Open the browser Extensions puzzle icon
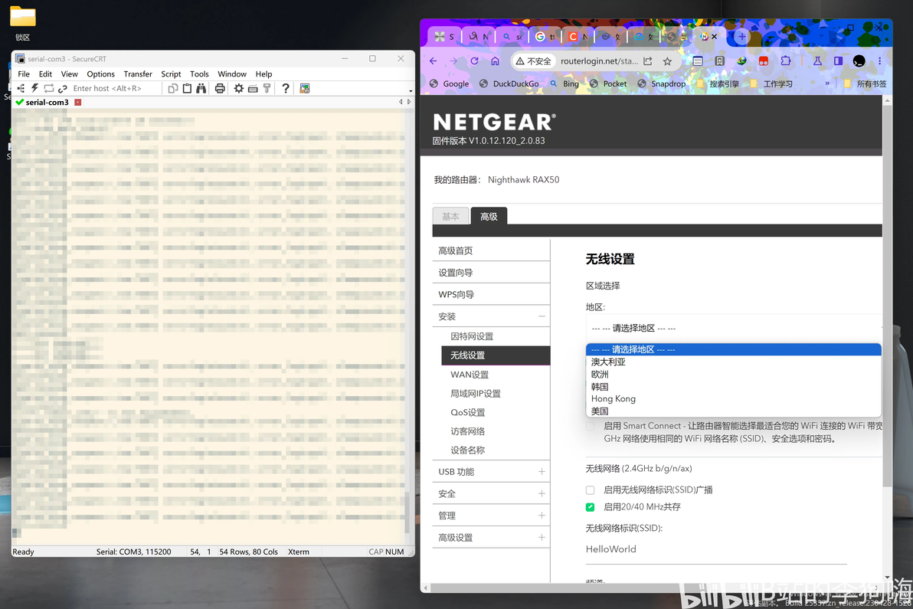 point(786,61)
